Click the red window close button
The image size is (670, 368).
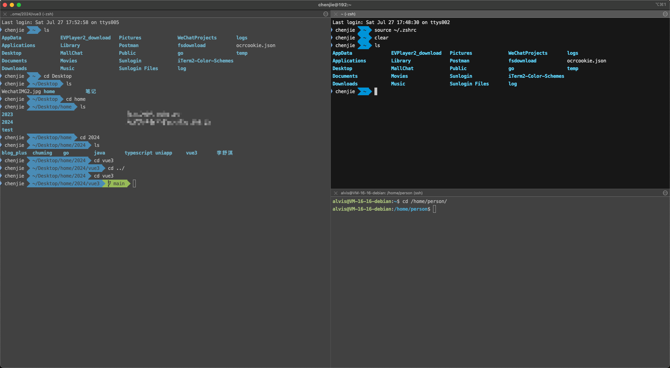tap(5, 5)
